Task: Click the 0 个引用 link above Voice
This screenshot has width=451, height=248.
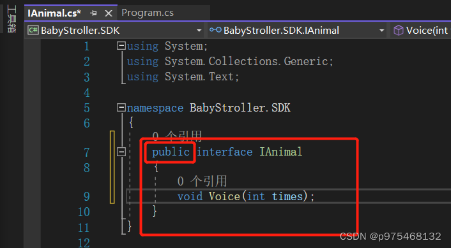Action: coord(203,181)
